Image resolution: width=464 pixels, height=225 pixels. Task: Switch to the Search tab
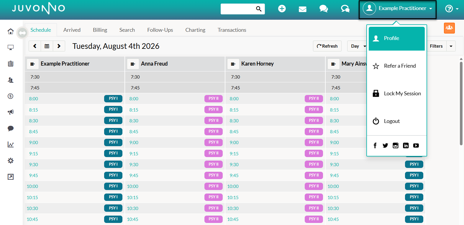(127, 30)
